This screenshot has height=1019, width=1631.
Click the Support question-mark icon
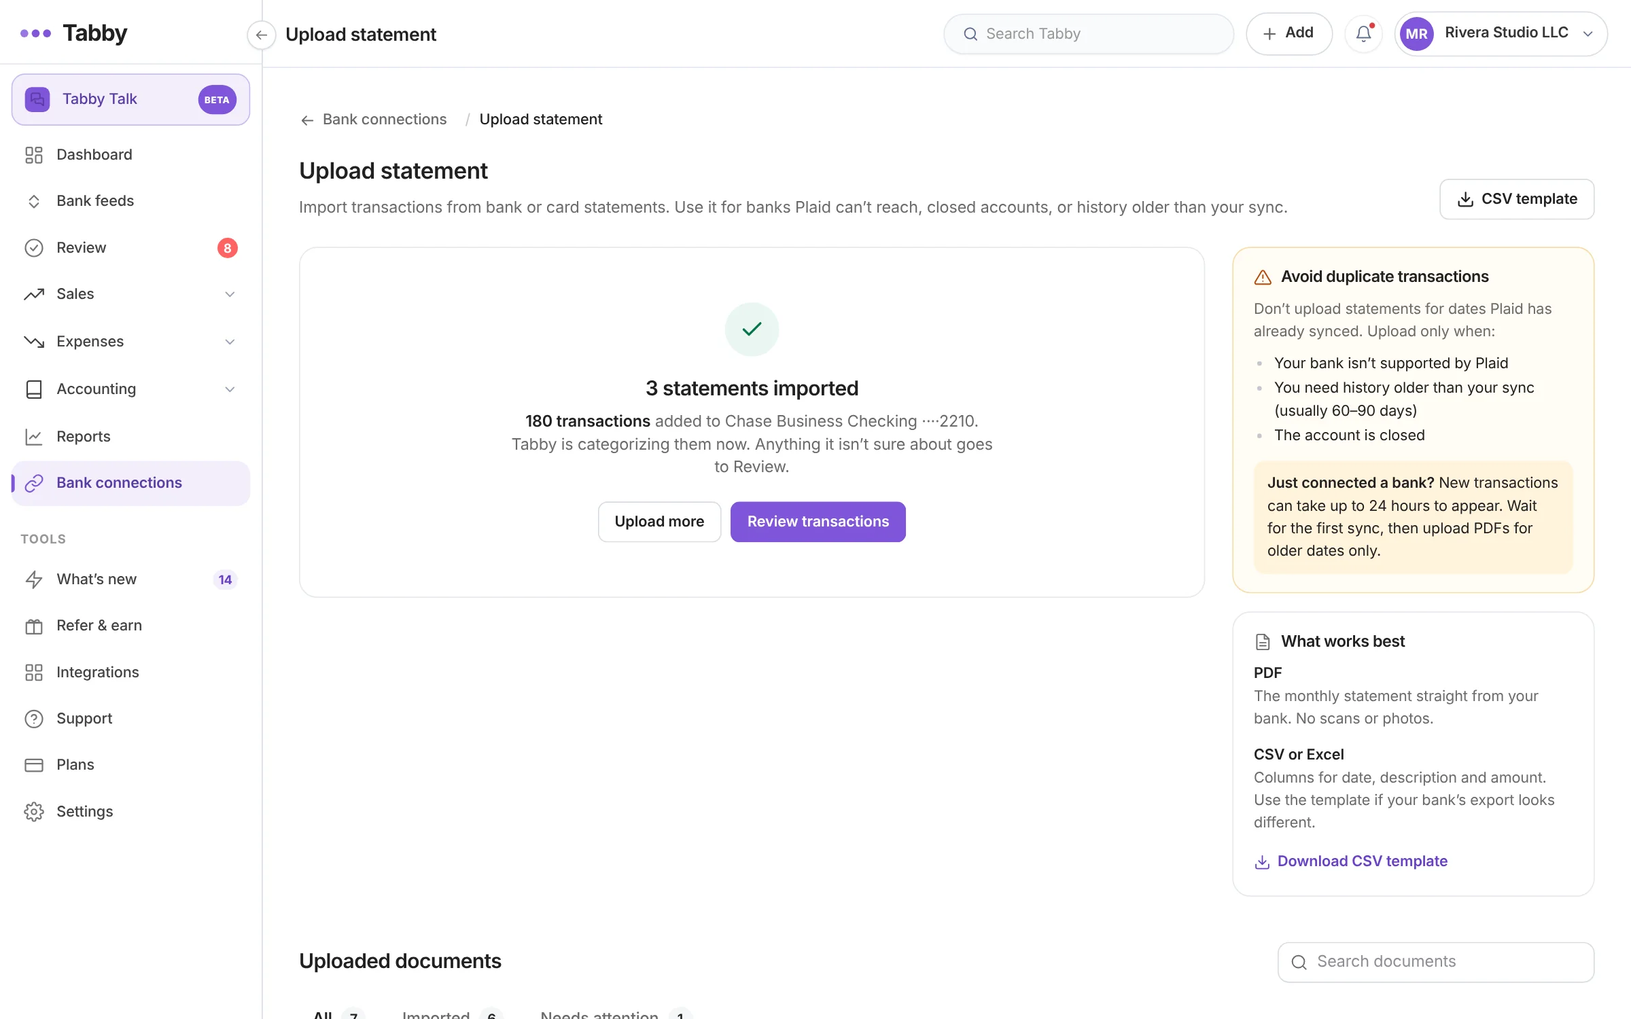click(x=34, y=719)
